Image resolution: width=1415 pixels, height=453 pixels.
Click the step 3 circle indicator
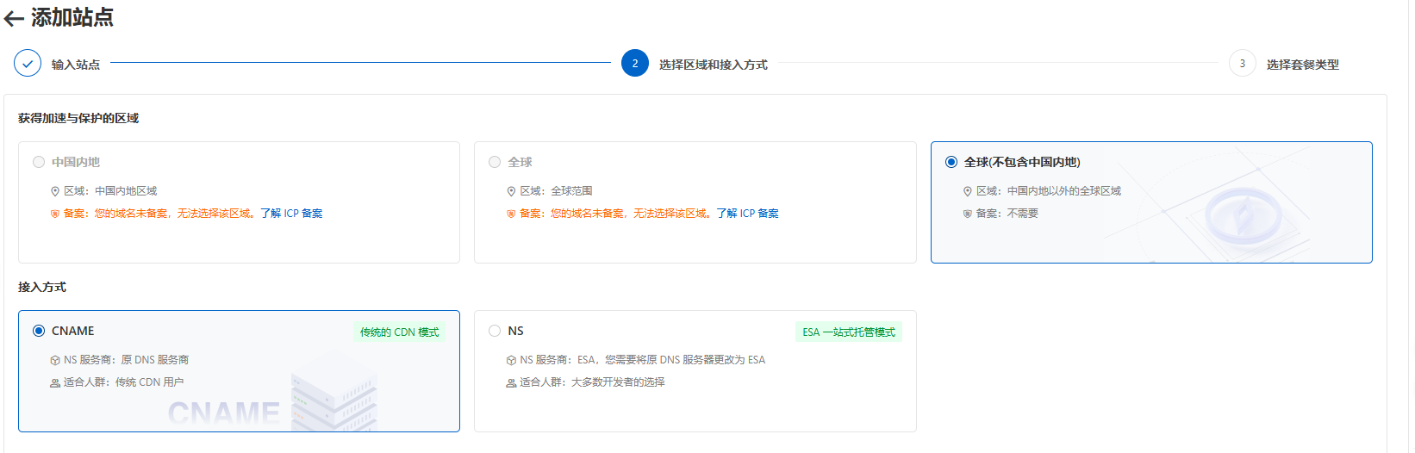pos(1242,64)
